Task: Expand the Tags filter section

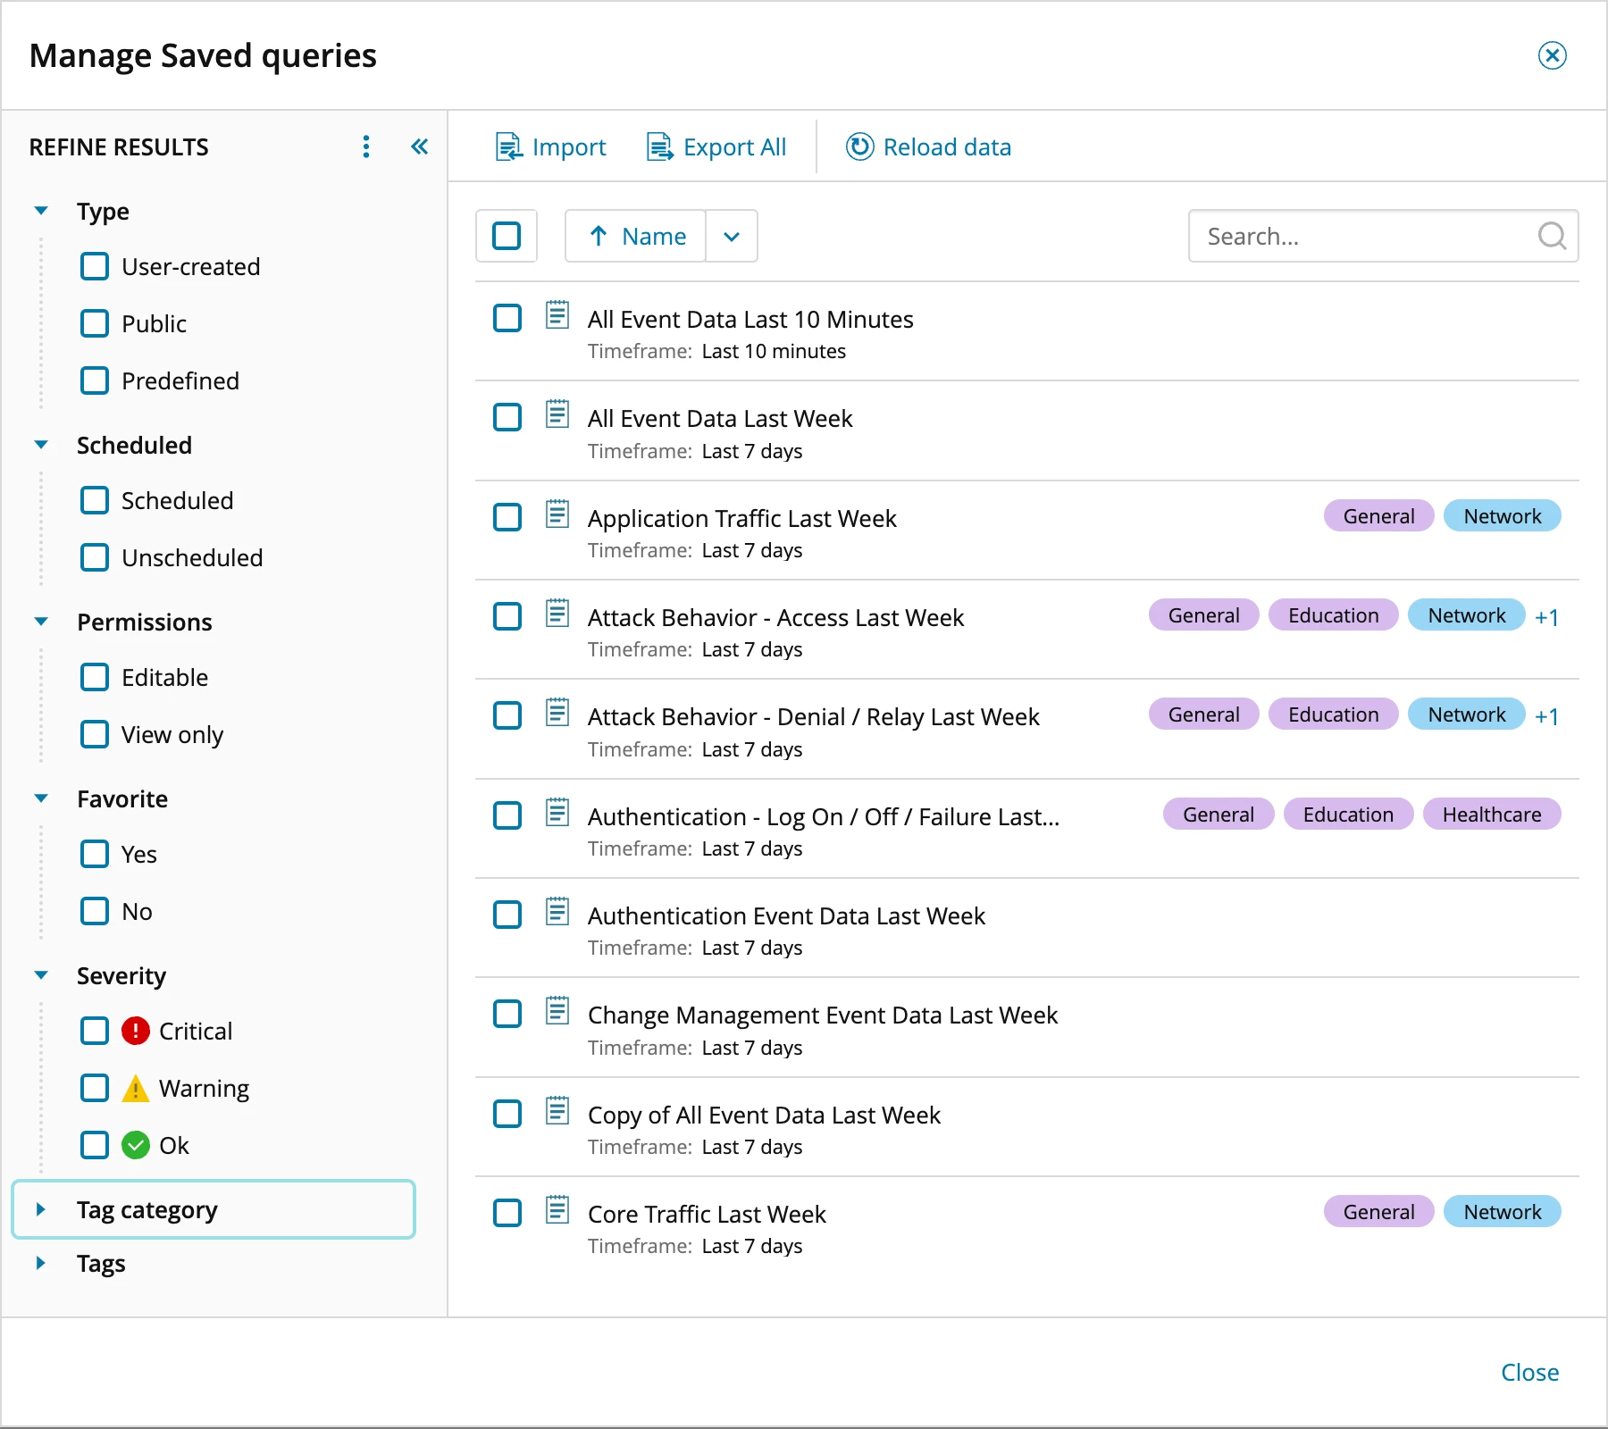Action: coord(41,1263)
